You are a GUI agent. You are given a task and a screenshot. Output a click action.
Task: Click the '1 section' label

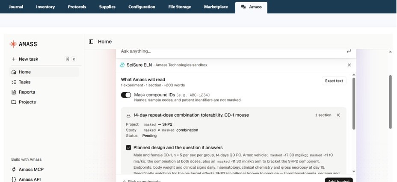323,115
